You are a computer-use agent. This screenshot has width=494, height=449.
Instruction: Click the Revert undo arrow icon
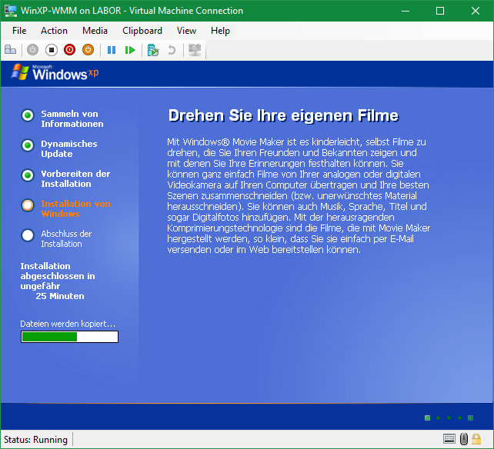pyautogui.click(x=172, y=50)
